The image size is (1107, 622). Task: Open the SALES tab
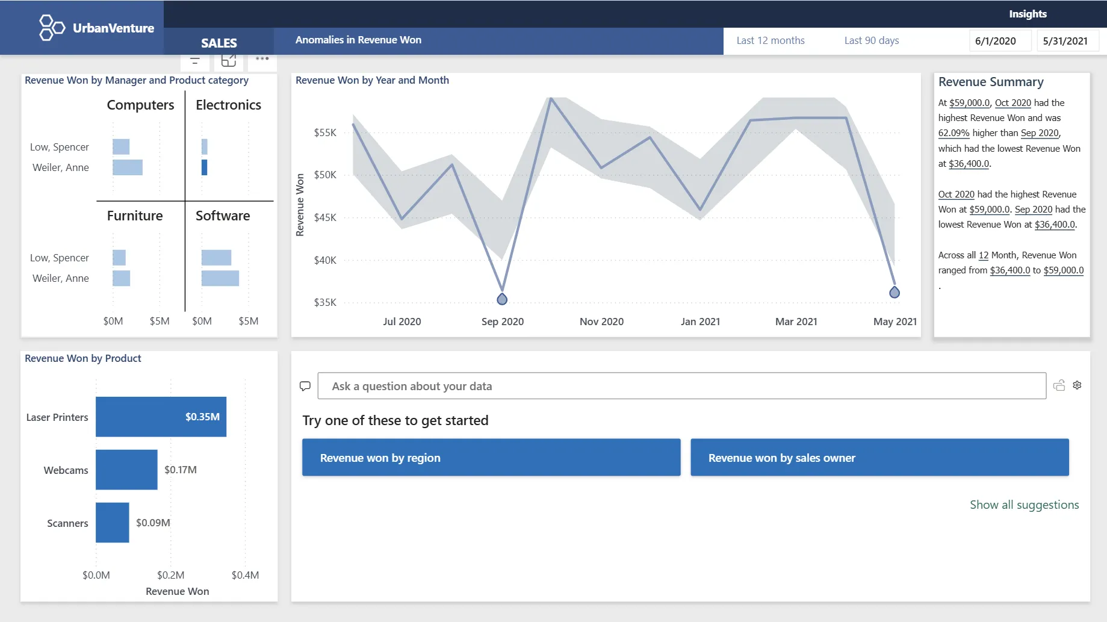point(219,43)
